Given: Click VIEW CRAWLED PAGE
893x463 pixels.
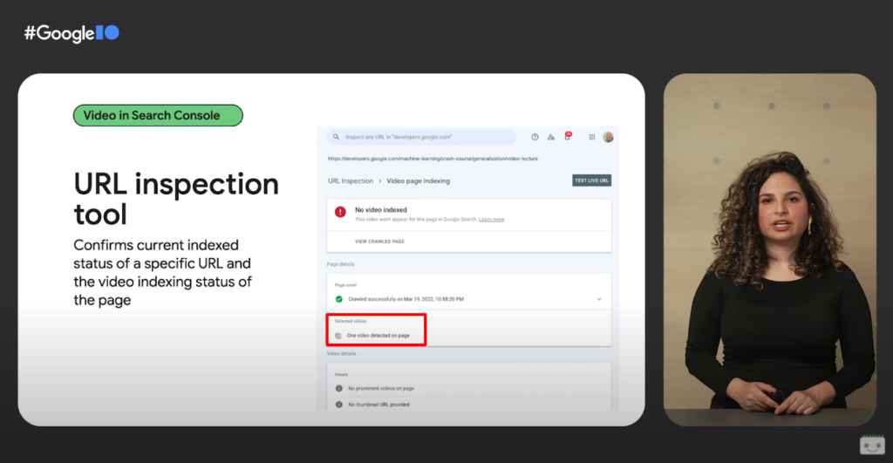Looking at the screenshot, I should (x=379, y=242).
